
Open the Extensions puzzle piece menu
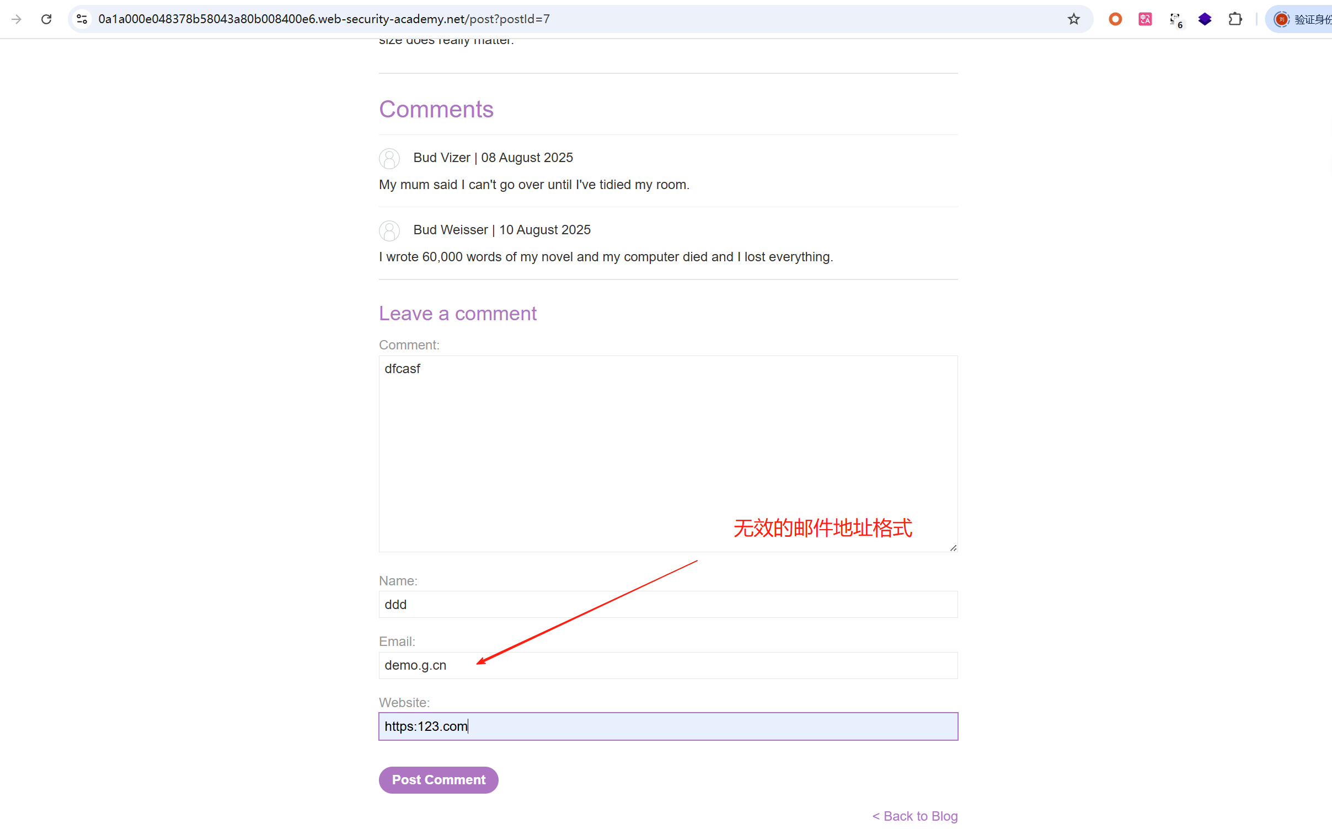coord(1235,19)
